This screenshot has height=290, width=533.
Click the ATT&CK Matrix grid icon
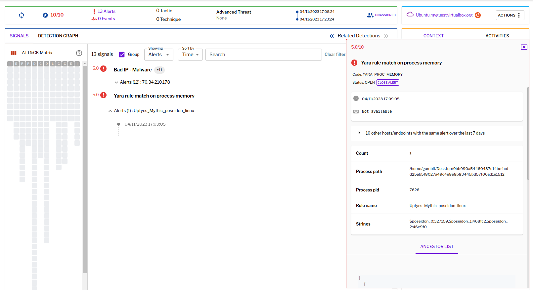(14, 53)
